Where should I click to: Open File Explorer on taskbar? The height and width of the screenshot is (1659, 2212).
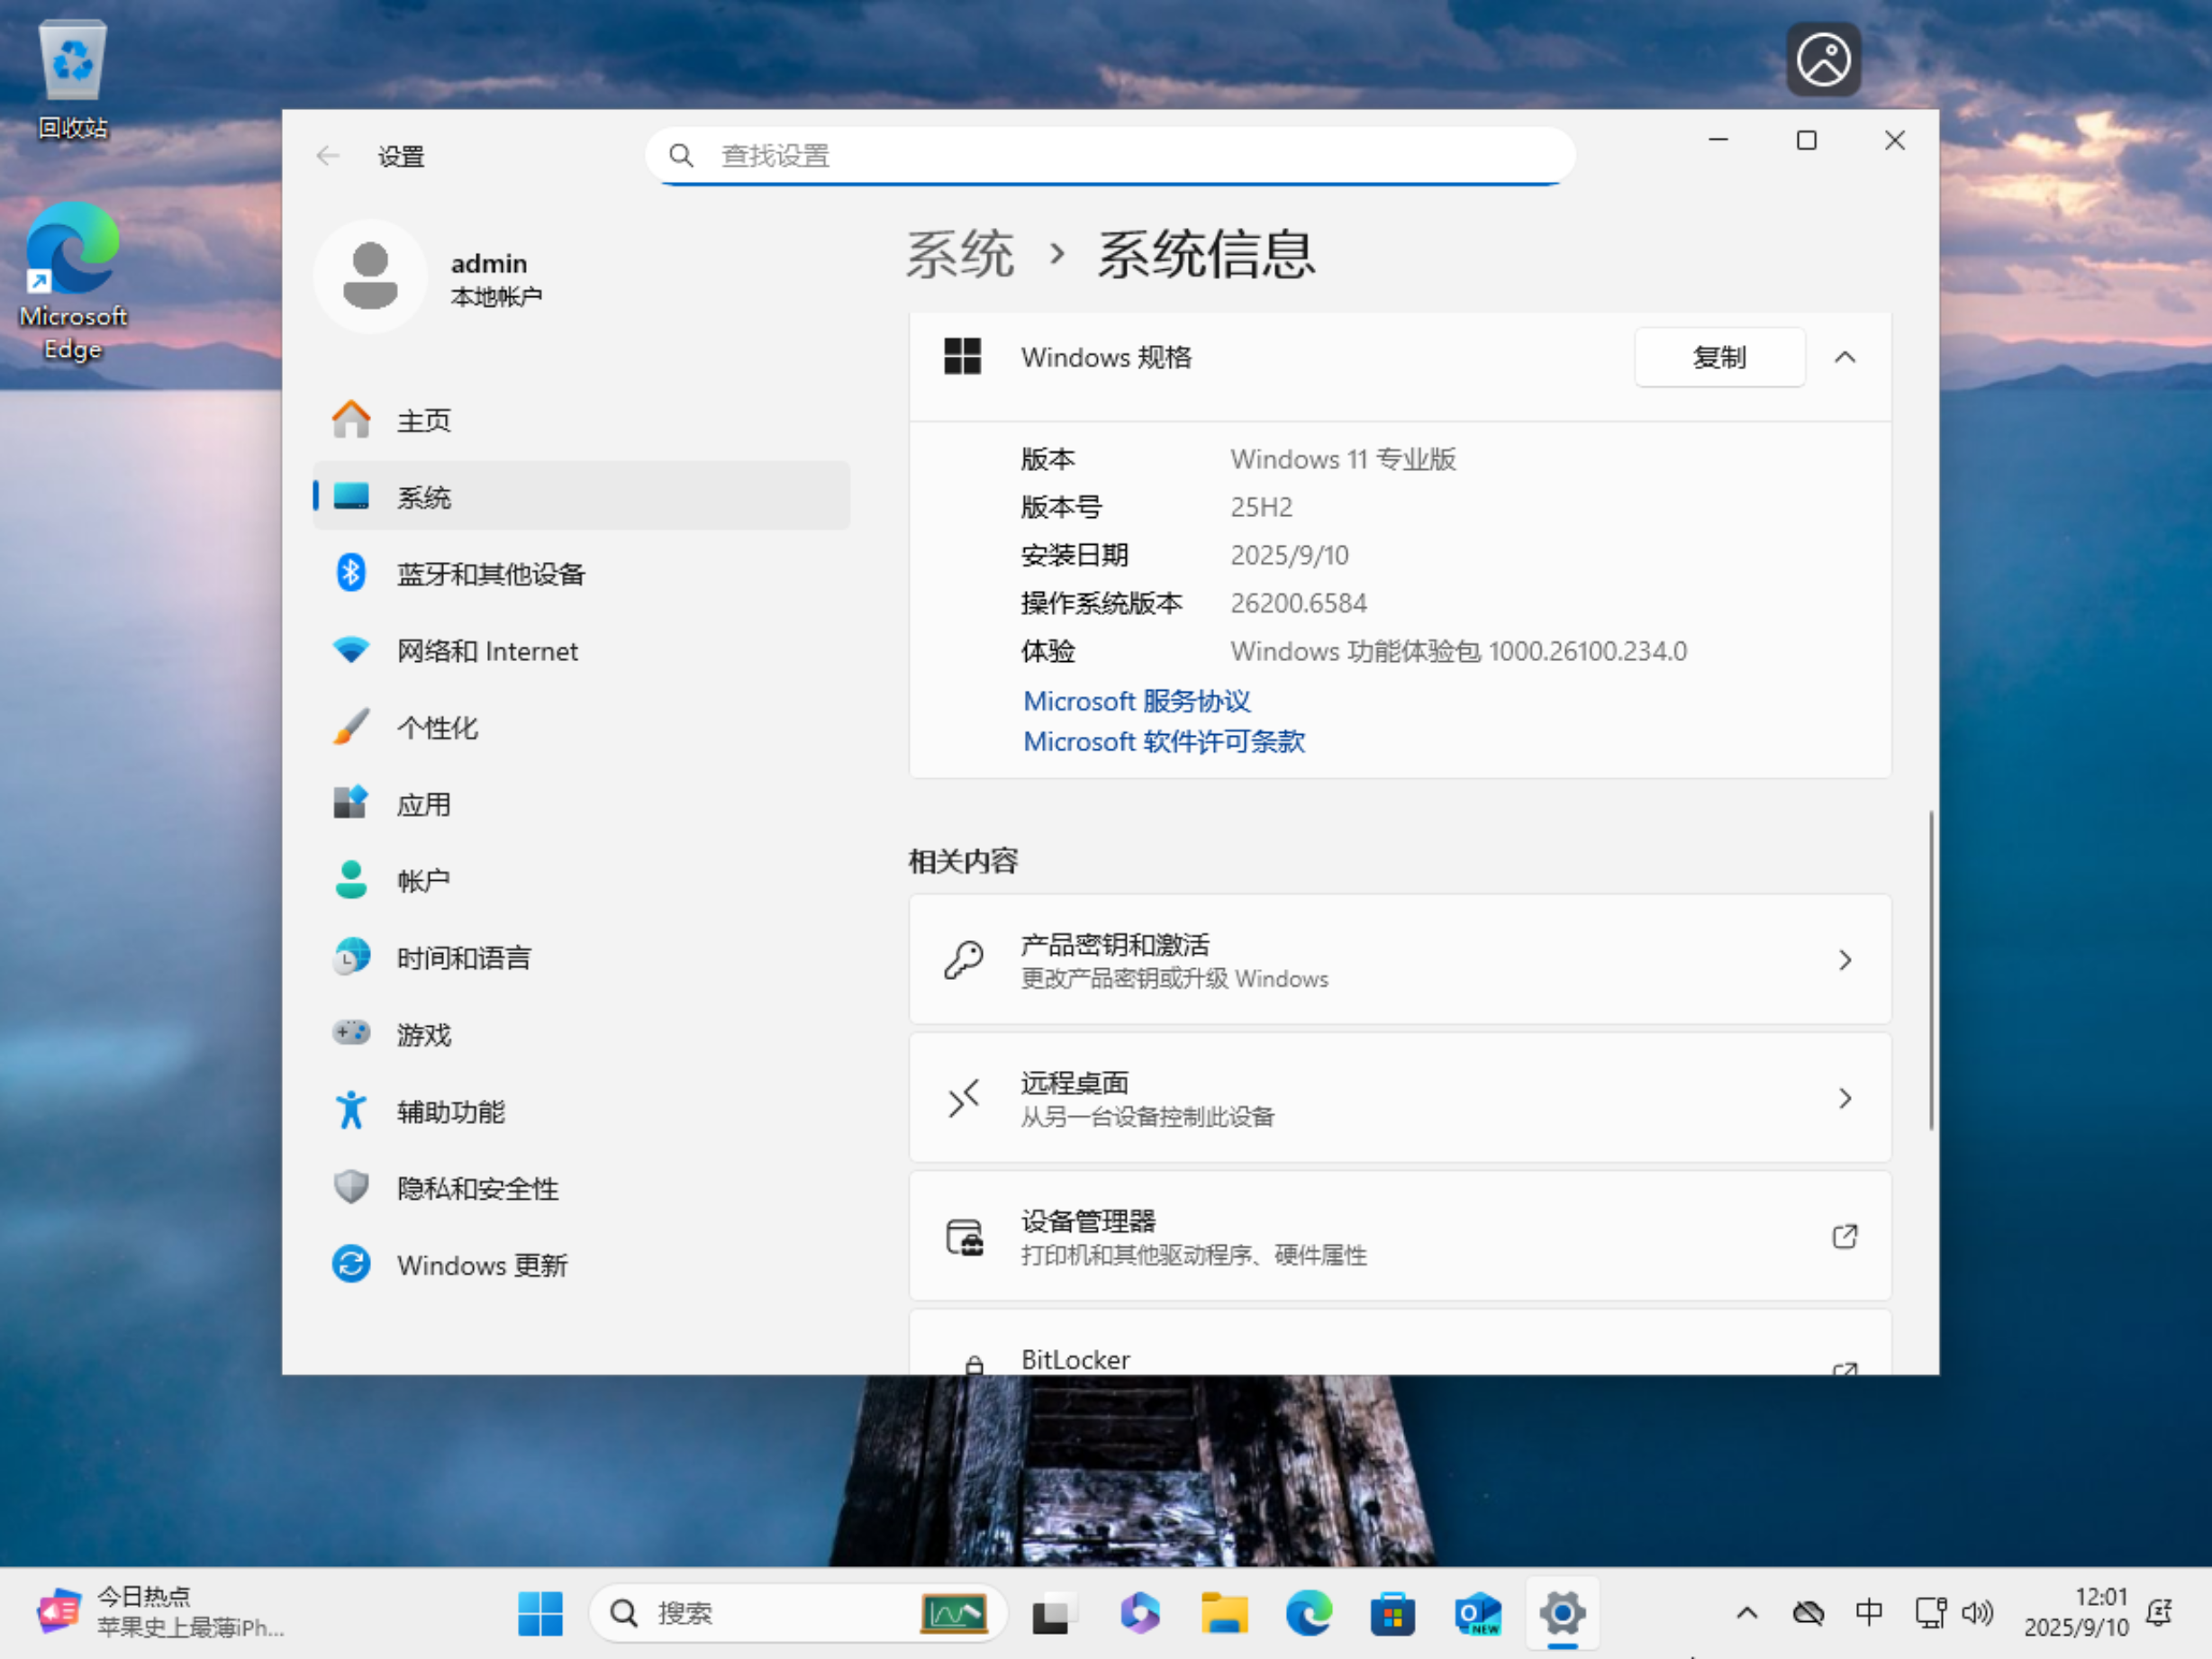click(1224, 1613)
